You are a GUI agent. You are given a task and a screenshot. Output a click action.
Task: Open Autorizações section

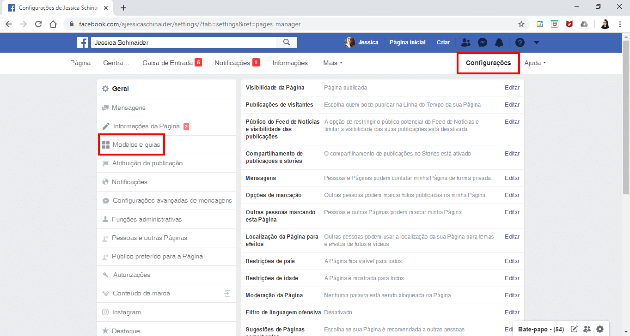166,275
